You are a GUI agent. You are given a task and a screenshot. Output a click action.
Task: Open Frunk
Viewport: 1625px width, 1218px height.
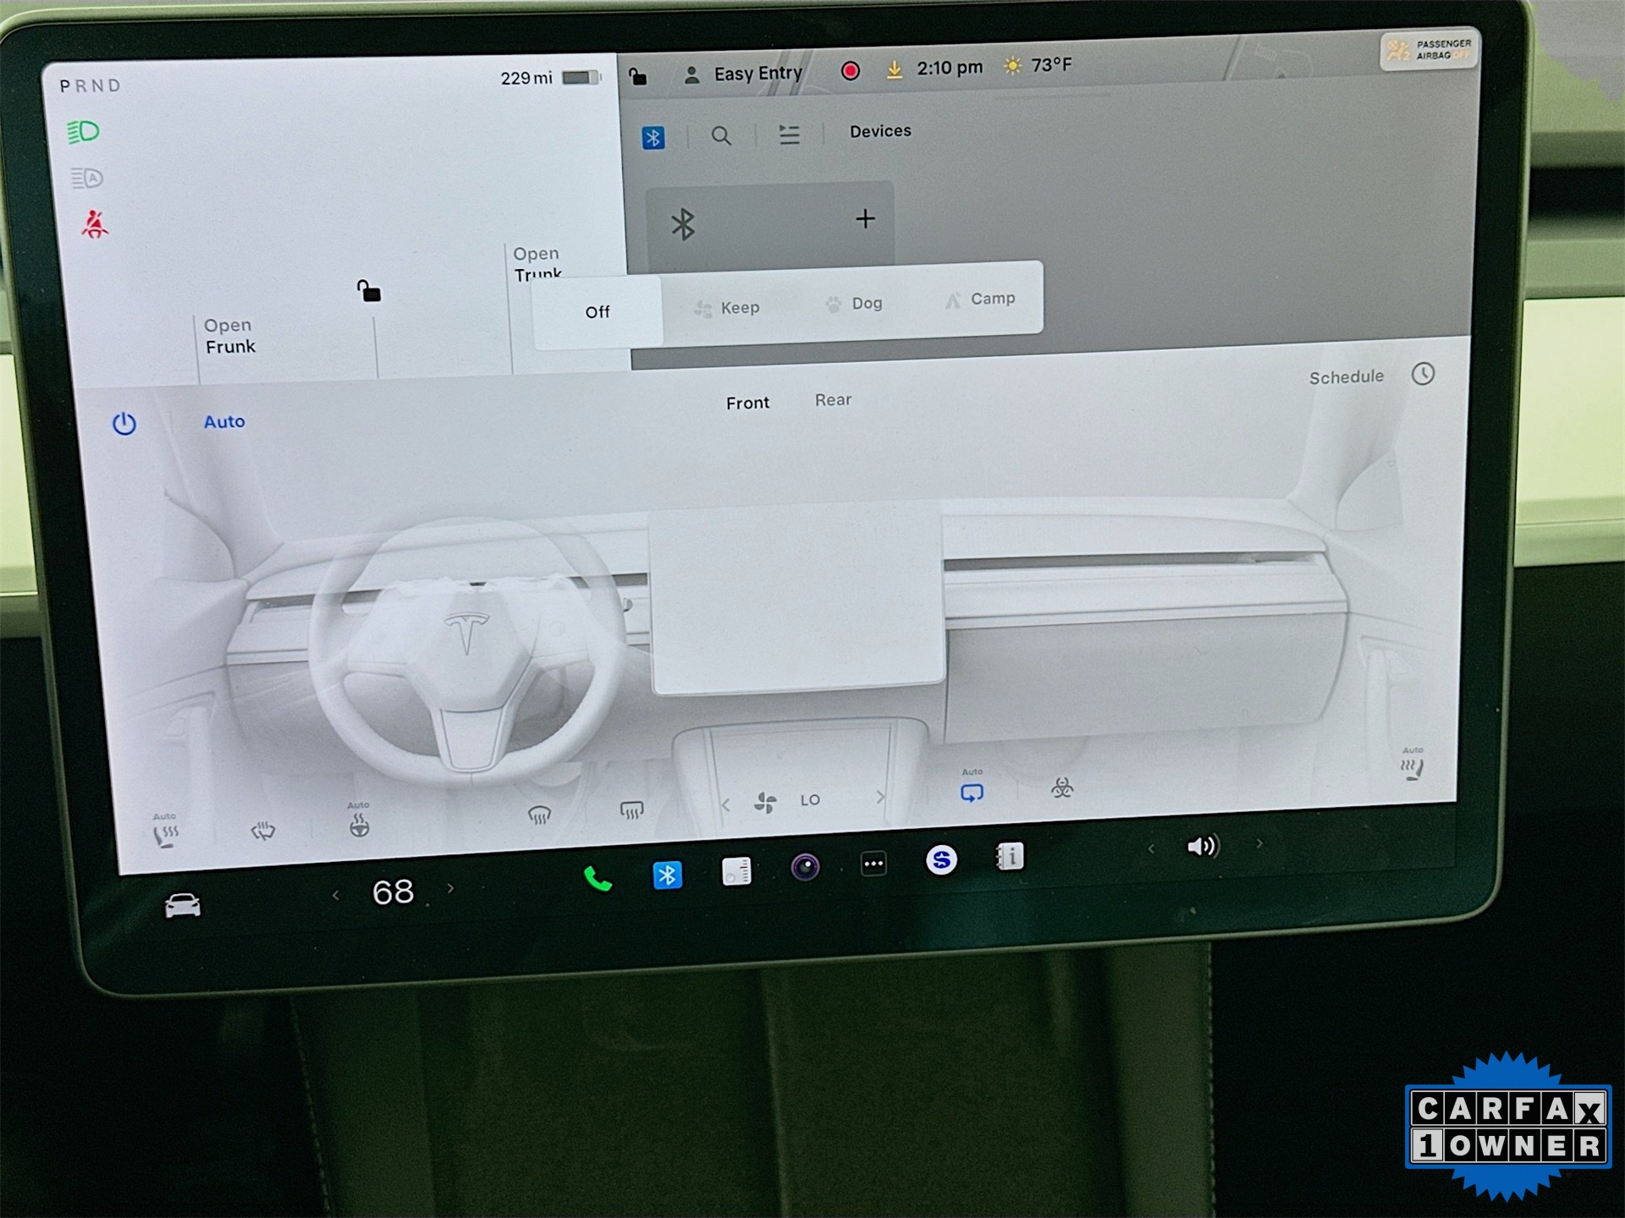229,336
